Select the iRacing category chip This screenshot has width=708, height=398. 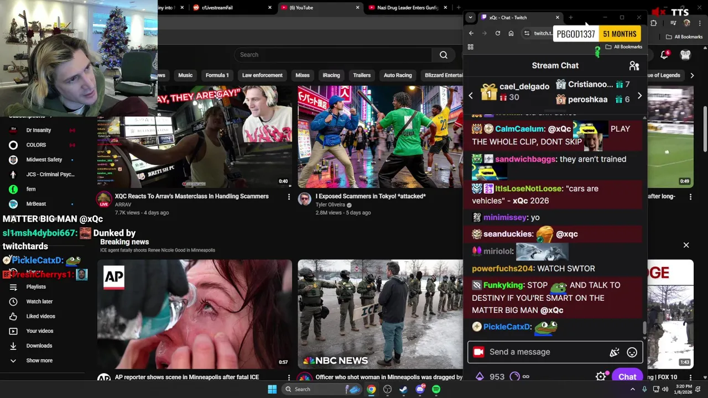coord(331,75)
